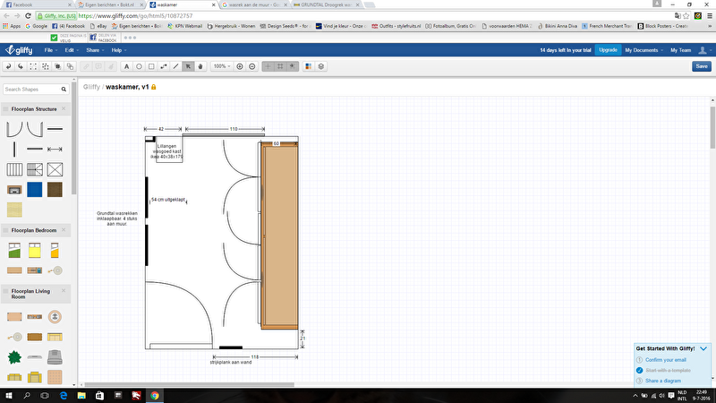Screen dimensions: 716x403
Task: Pick the blue floor tile shape
Action: [34, 190]
